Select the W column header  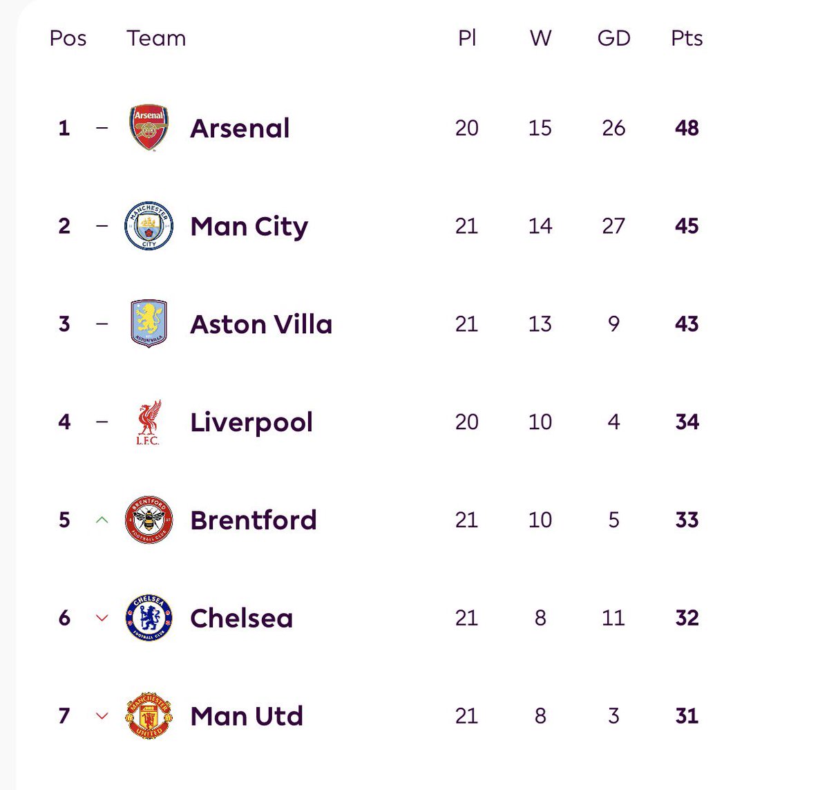[540, 38]
